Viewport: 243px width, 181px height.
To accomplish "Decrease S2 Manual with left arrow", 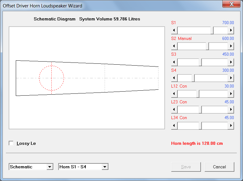I will 174,46.
